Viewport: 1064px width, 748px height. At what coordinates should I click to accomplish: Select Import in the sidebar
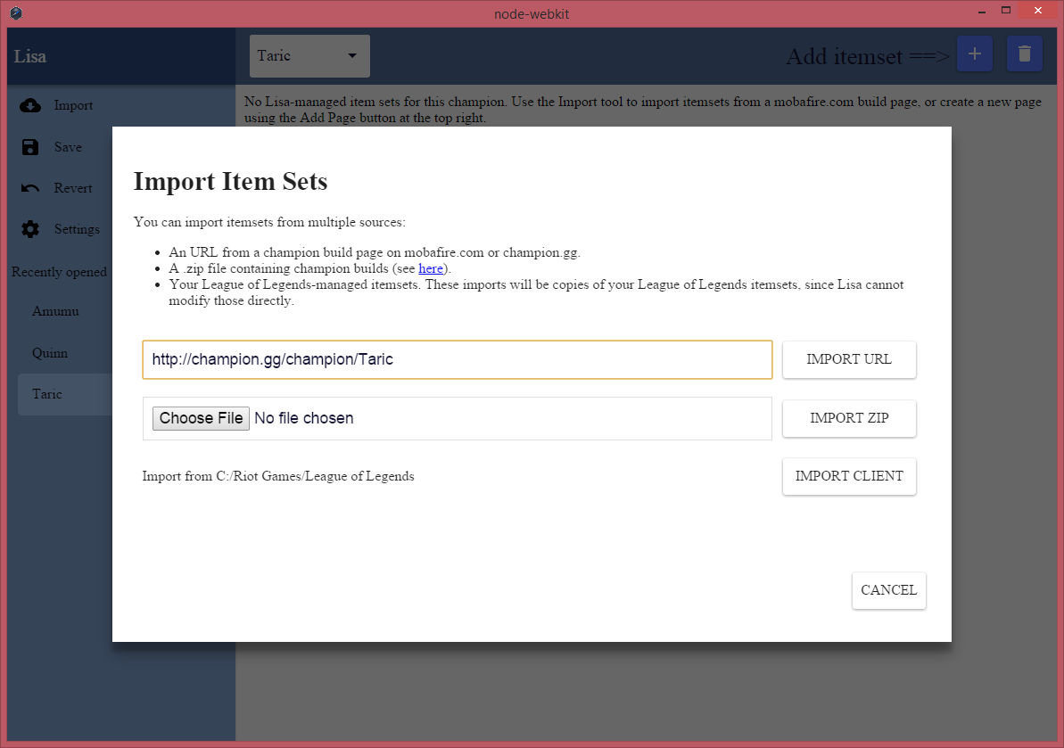[x=73, y=106]
